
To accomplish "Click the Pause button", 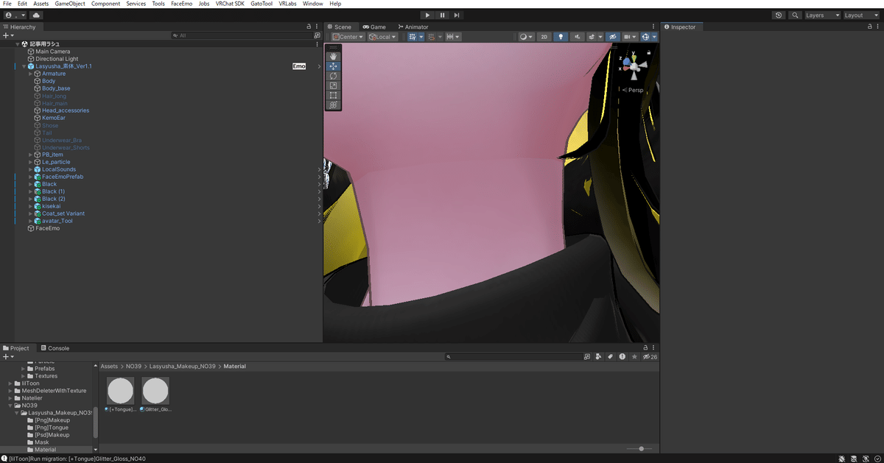I will (442, 15).
